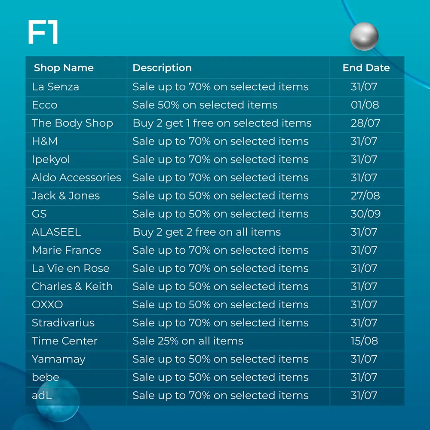Select the Description column header

pos(162,68)
